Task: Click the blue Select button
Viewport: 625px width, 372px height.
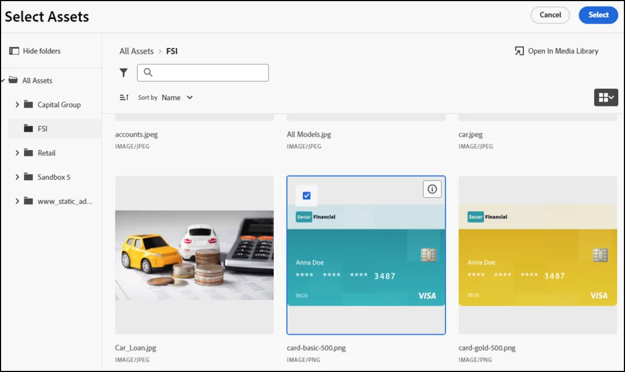Action: click(598, 15)
